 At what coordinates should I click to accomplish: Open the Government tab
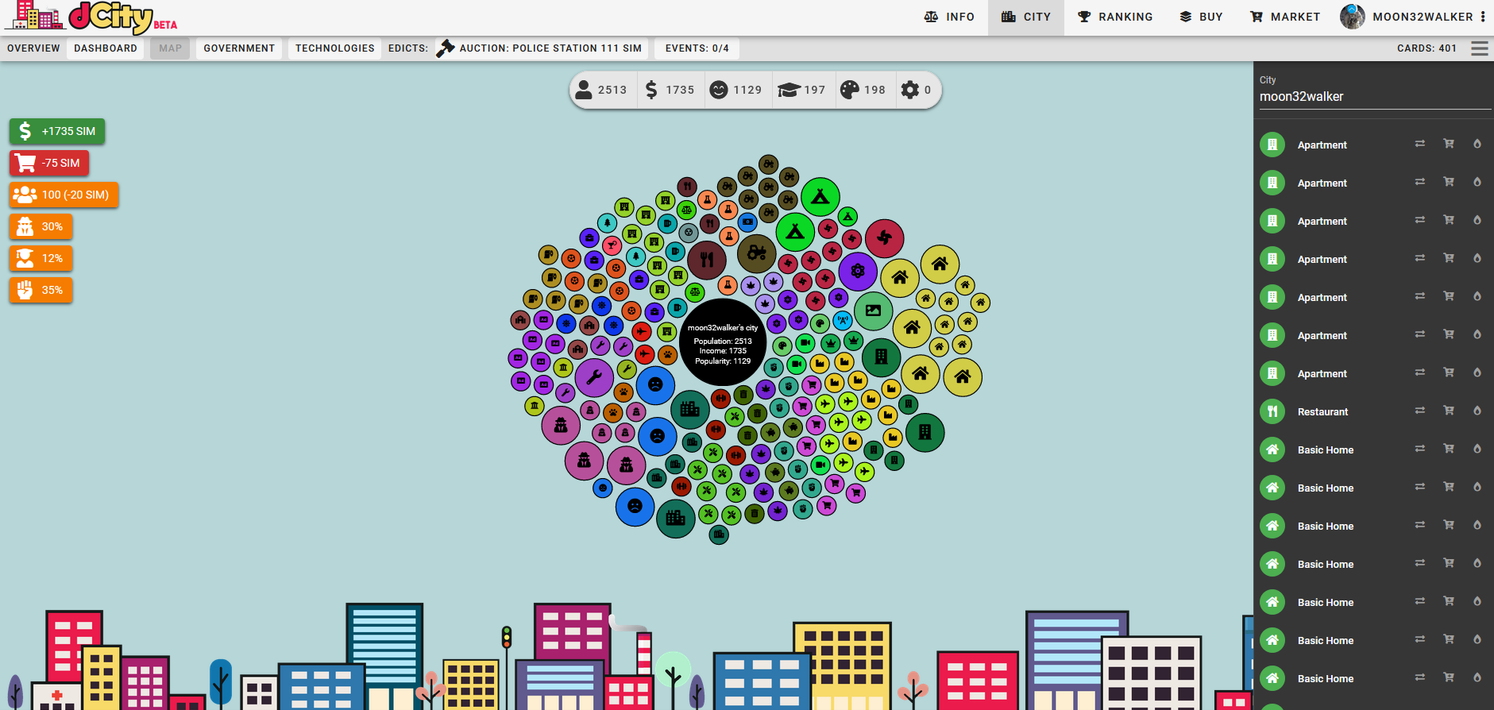239,48
